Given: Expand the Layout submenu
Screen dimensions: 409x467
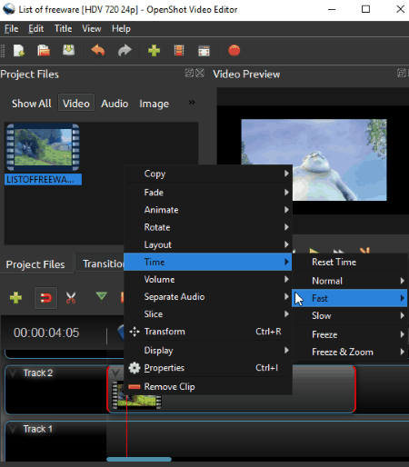Looking at the screenshot, I should [208, 244].
